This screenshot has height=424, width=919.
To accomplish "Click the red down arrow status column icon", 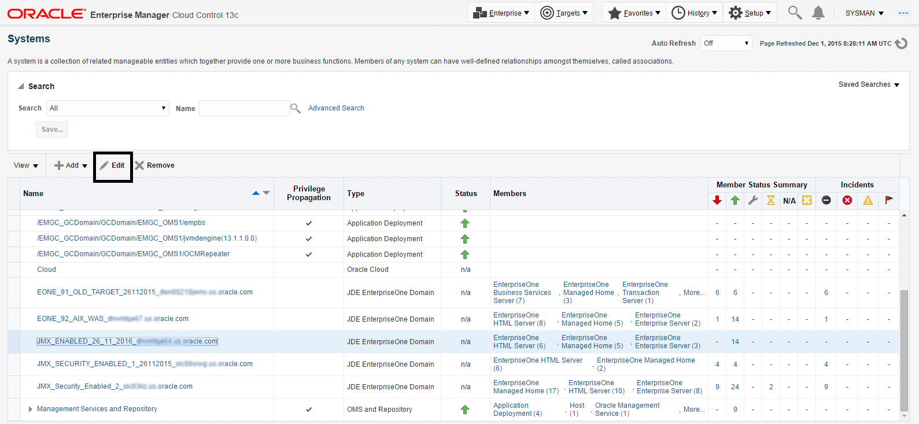I will [x=717, y=200].
